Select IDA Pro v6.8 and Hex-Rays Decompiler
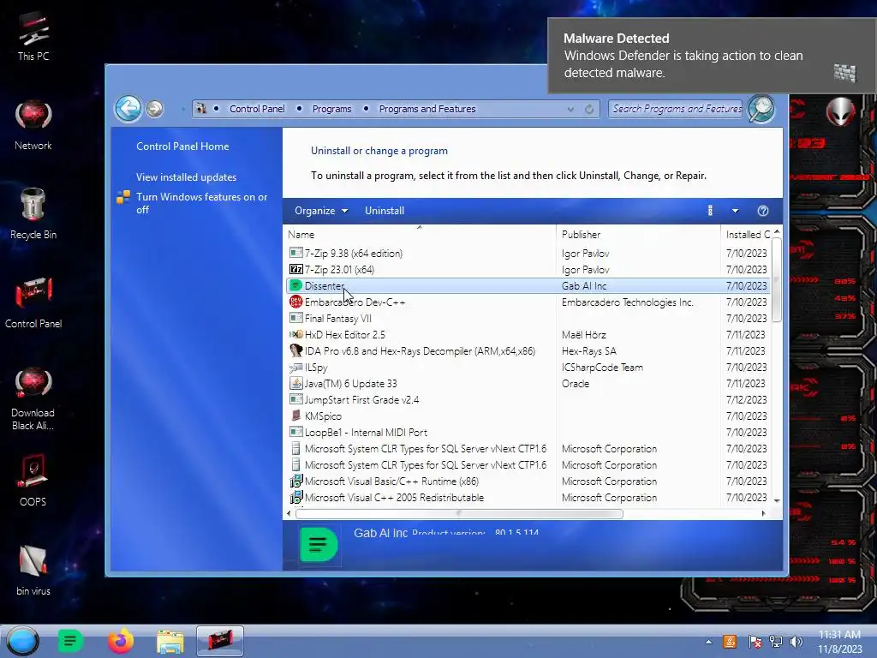The height and width of the screenshot is (658, 877). pyautogui.click(x=528, y=350)
